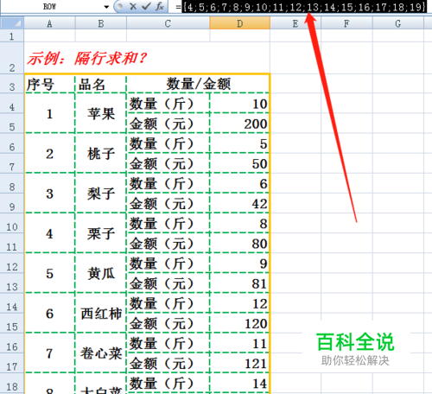Viewport: 432px width, 394px height.
Task: Select row 3 header
Action: [x=12, y=84]
